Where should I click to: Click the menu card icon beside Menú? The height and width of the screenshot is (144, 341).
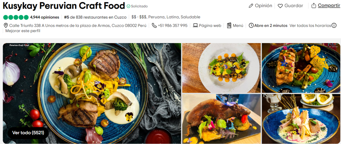point(229,25)
